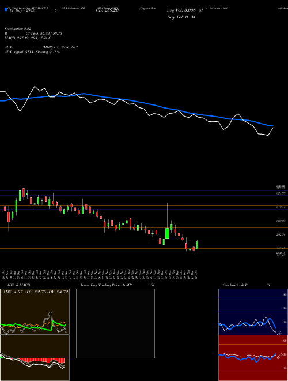
Task: Select the RSI 14/3 values line
Action: pyautogui.click(x=33, y=33)
